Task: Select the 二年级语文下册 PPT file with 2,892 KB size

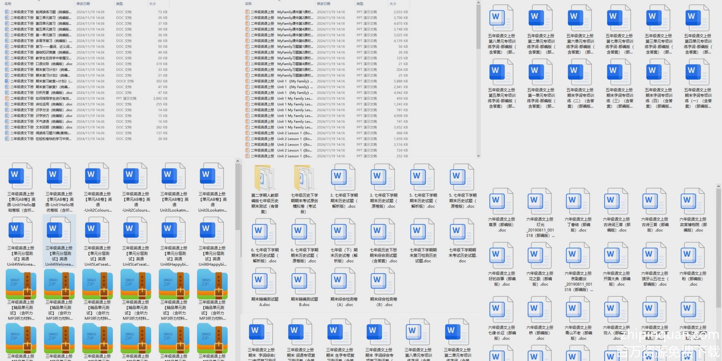Action: (40, 99)
